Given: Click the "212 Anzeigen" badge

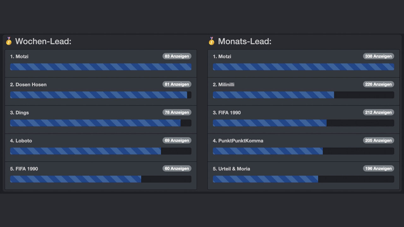Looking at the screenshot, I should tap(378, 112).
